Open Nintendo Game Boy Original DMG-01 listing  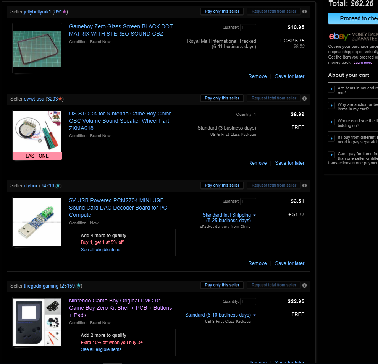point(120,308)
